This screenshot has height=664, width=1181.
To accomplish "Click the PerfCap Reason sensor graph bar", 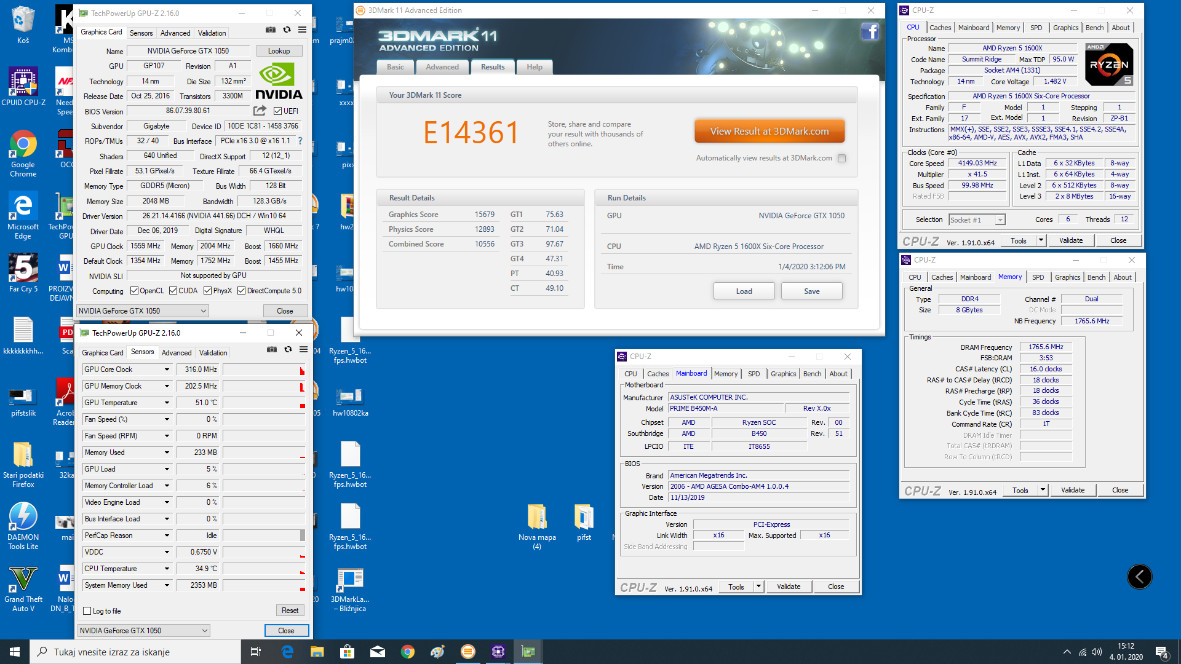I will (264, 536).
